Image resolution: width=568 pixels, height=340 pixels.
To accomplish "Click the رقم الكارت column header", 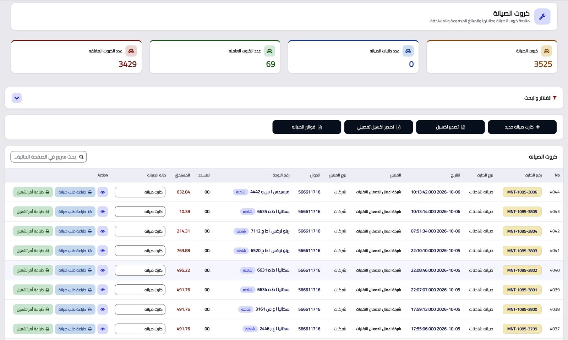I will [x=533, y=175].
